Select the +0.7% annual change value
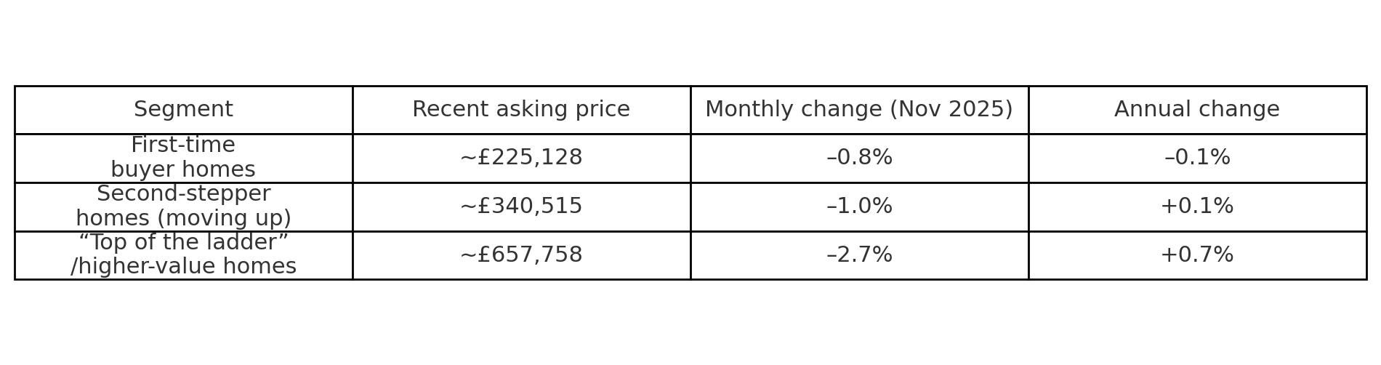 [x=1196, y=255]
